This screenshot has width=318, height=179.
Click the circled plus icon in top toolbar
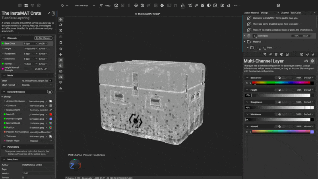coord(136,6)
